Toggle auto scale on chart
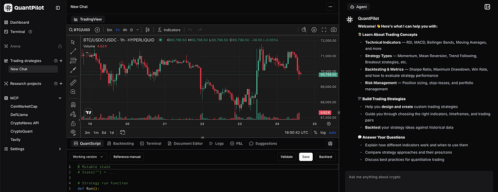Screen dimensions: 498x192 [332, 132]
